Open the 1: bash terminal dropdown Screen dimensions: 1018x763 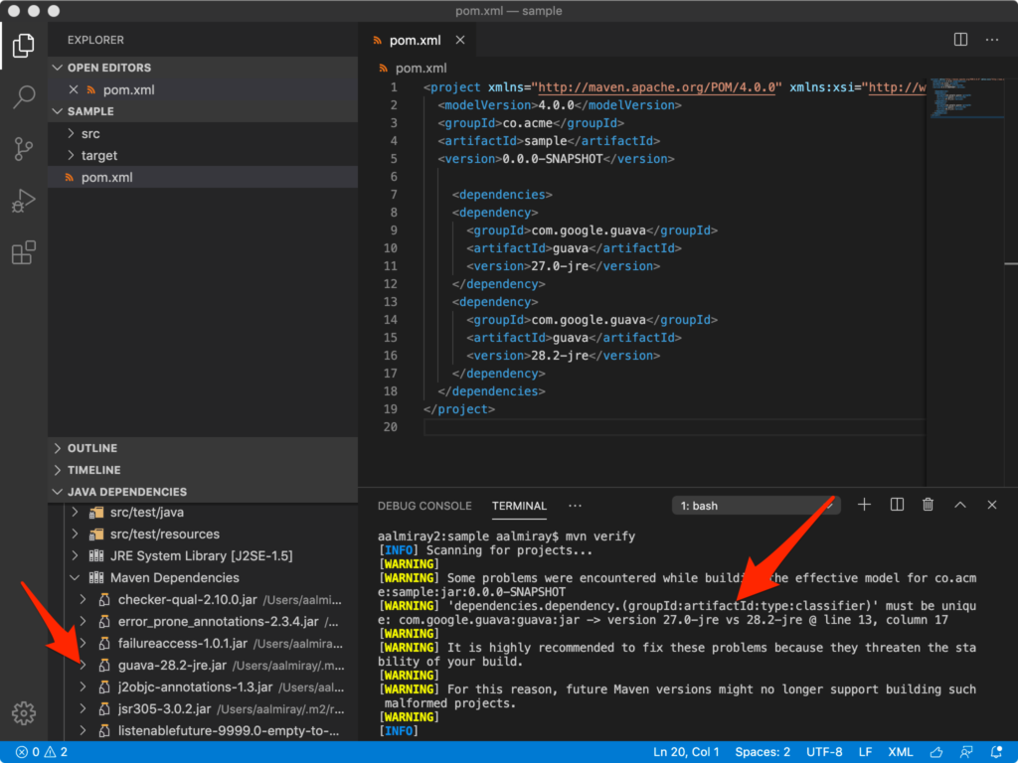click(x=756, y=506)
